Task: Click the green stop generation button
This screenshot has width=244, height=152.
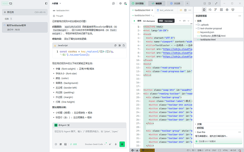Action: [122, 144]
